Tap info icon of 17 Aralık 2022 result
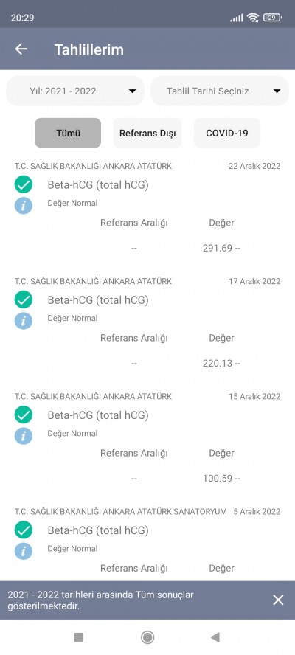 click(24, 321)
